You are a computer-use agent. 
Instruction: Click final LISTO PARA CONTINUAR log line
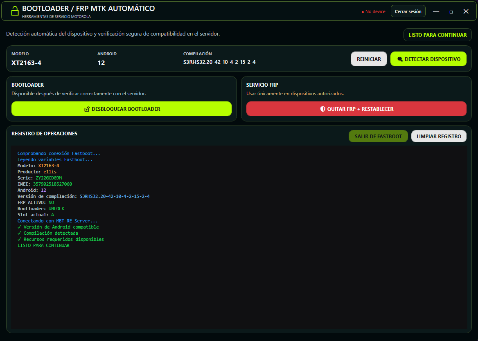click(43, 245)
